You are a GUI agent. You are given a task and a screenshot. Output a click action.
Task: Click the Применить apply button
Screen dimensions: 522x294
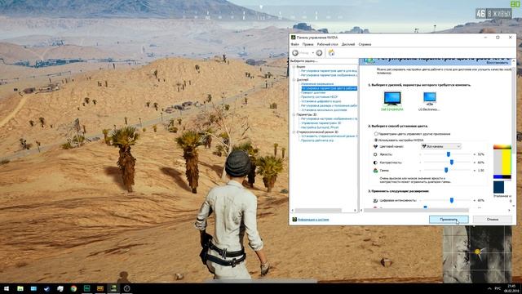point(449,220)
